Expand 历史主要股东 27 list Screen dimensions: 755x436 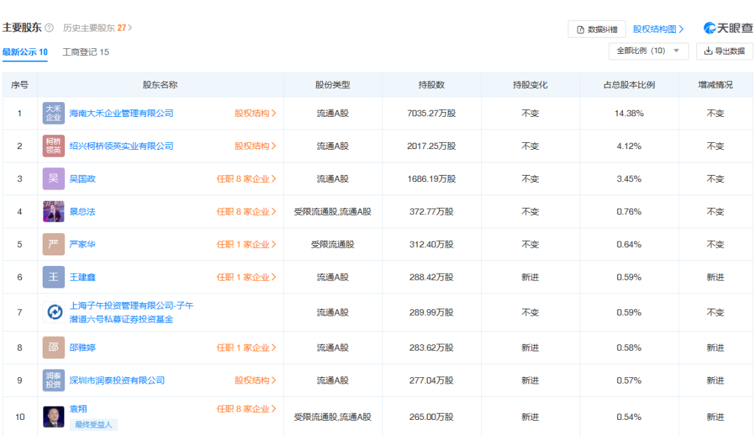point(97,28)
